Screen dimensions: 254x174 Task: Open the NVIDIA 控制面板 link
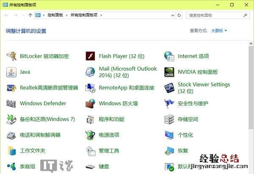[x=198, y=72]
